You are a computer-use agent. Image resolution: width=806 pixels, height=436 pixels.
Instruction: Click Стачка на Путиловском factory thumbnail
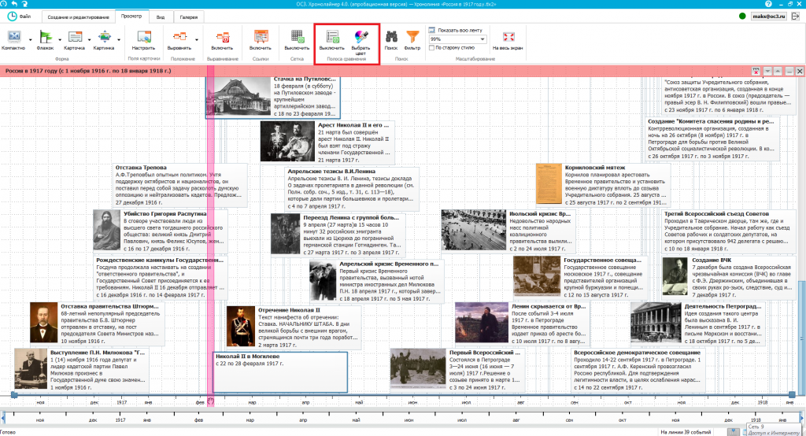click(238, 96)
